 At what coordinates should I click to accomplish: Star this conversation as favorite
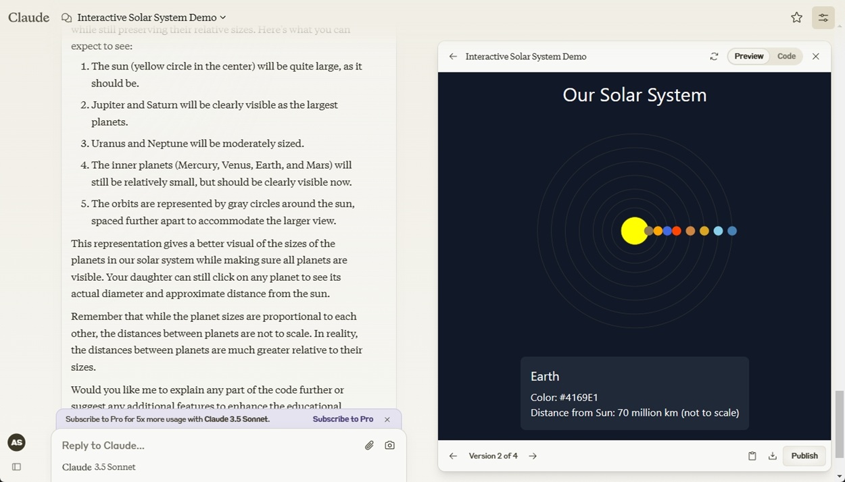pos(796,18)
